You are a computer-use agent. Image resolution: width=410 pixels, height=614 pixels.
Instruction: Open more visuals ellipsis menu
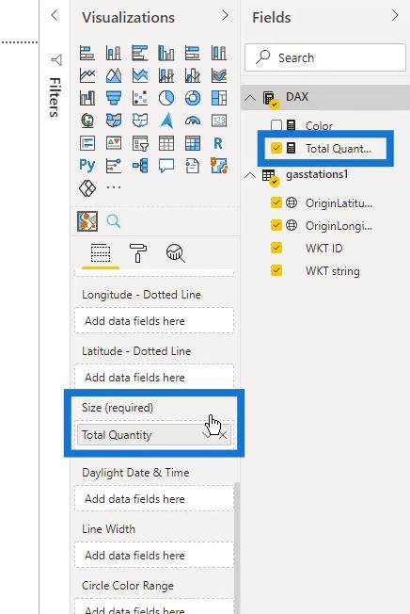pos(114,187)
